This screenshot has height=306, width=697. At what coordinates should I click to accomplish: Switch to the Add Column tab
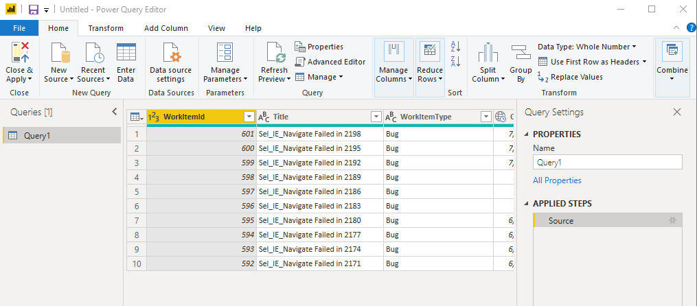click(x=165, y=28)
